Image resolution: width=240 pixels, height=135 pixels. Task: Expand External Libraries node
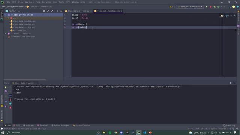pos(5,34)
